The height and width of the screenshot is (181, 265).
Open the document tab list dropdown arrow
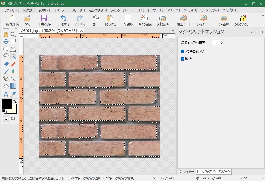click(x=173, y=30)
